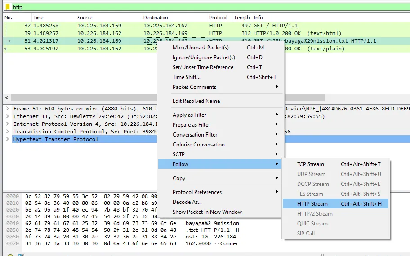Choose Ignore/Unignore Packet(s)
This screenshot has width=410, height=256.
[220, 57]
